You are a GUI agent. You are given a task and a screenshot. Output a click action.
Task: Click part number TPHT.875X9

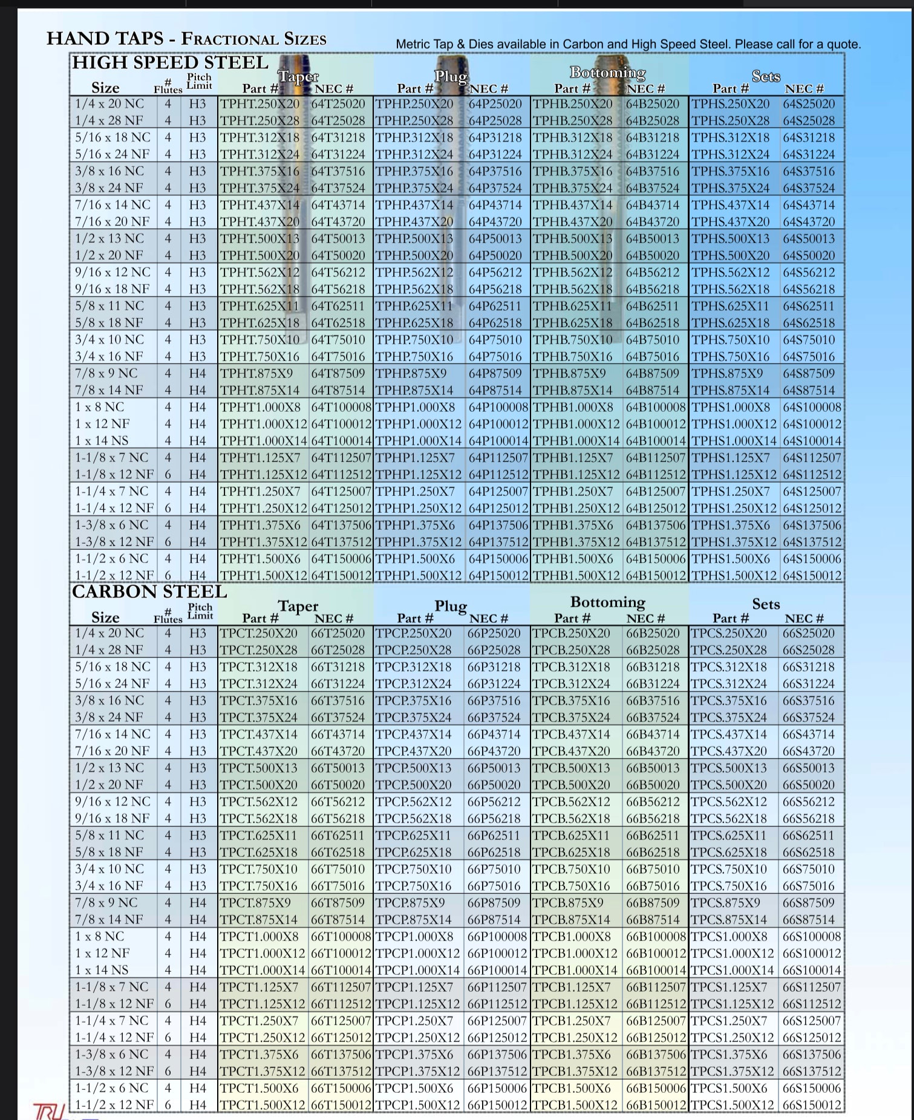256,374
